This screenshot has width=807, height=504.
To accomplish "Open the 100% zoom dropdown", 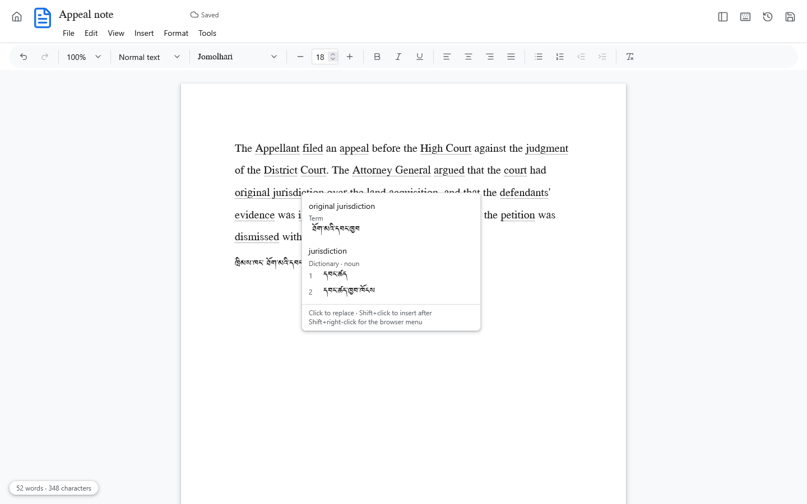I will [84, 57].
